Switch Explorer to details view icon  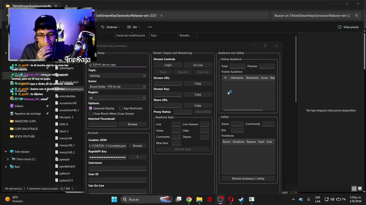point(354,188)
